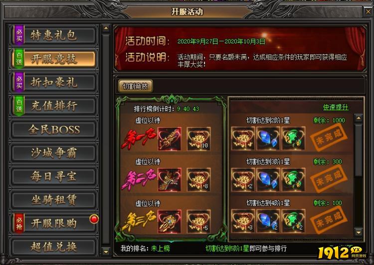Click the sidebar scroll down arrow

pyautogui.click(x=105, y=252)
